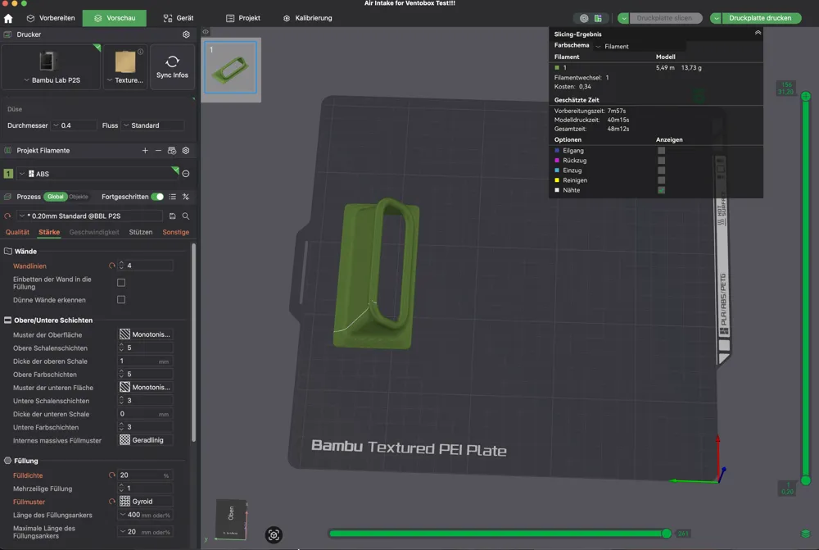Collapse the Slicing-Ergebnis panel
Screen dimensions: 819x550
[x=758, y=33]
